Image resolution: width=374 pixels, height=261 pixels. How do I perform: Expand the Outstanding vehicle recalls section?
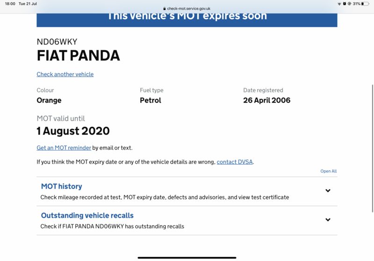(x=87, y=216)
